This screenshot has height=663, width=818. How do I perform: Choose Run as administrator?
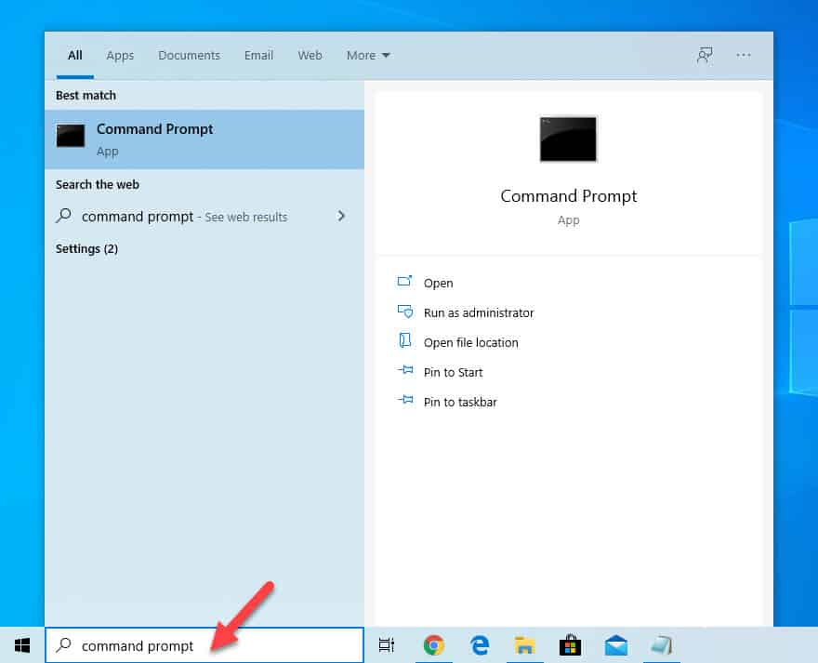pos(479,312)
